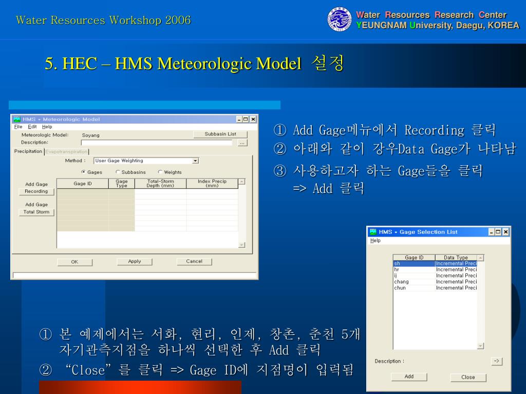Screen dimensions: 526x394
Task: Click the ellipsis button beside Description field
Action: click(x=242, y=143)
